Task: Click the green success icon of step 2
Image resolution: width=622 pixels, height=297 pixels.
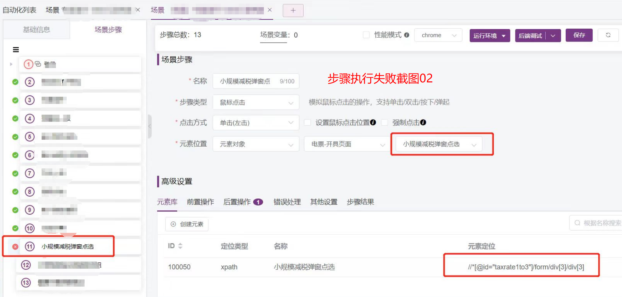Action: click(15, 82)
